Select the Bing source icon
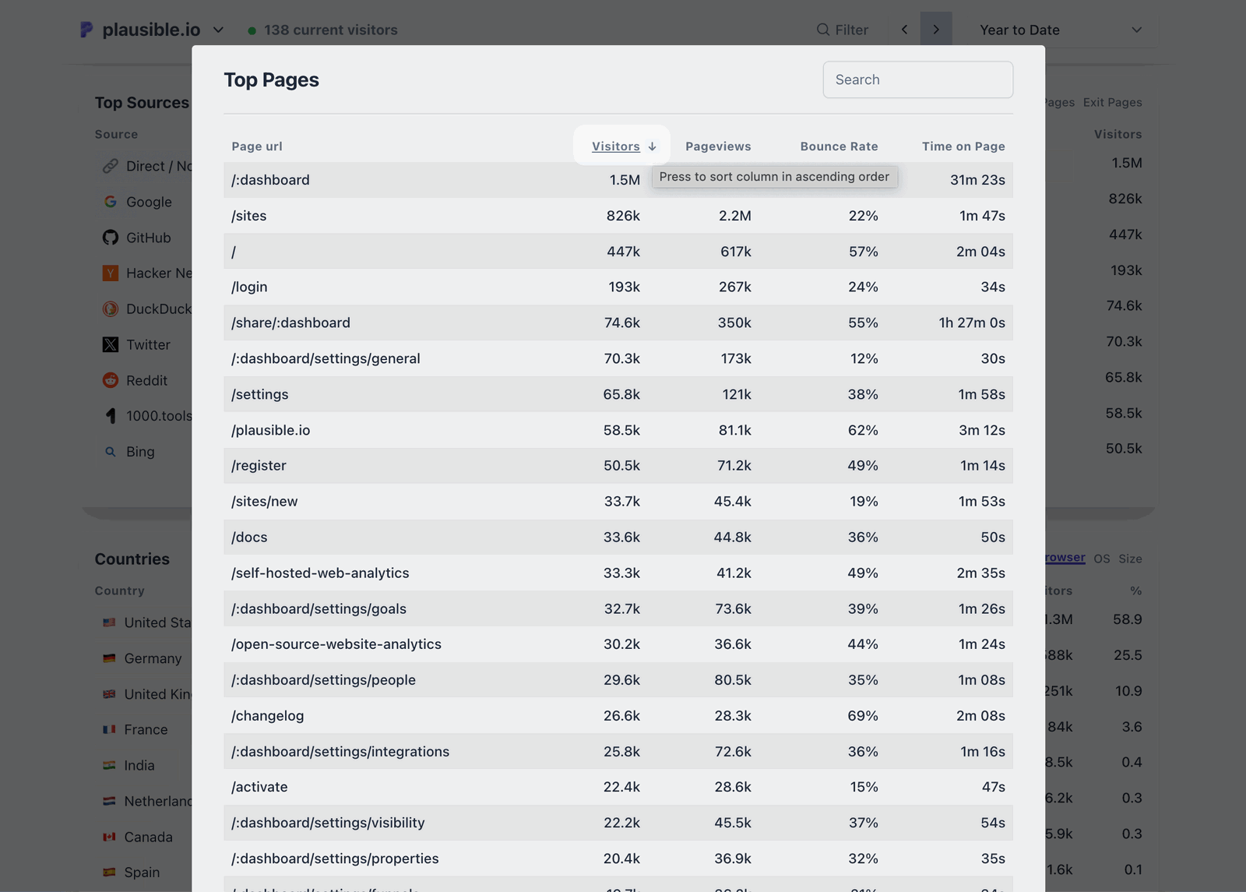This screenshot has width=1246, height=892. click(111, 451)
